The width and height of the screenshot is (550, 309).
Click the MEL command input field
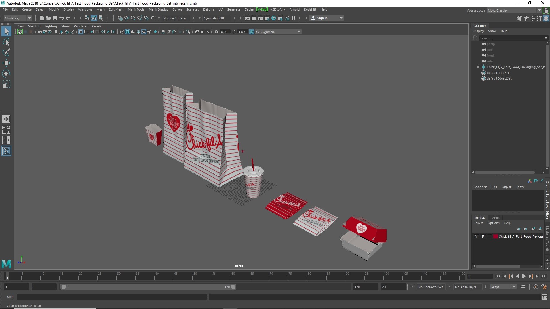(112, 297)
